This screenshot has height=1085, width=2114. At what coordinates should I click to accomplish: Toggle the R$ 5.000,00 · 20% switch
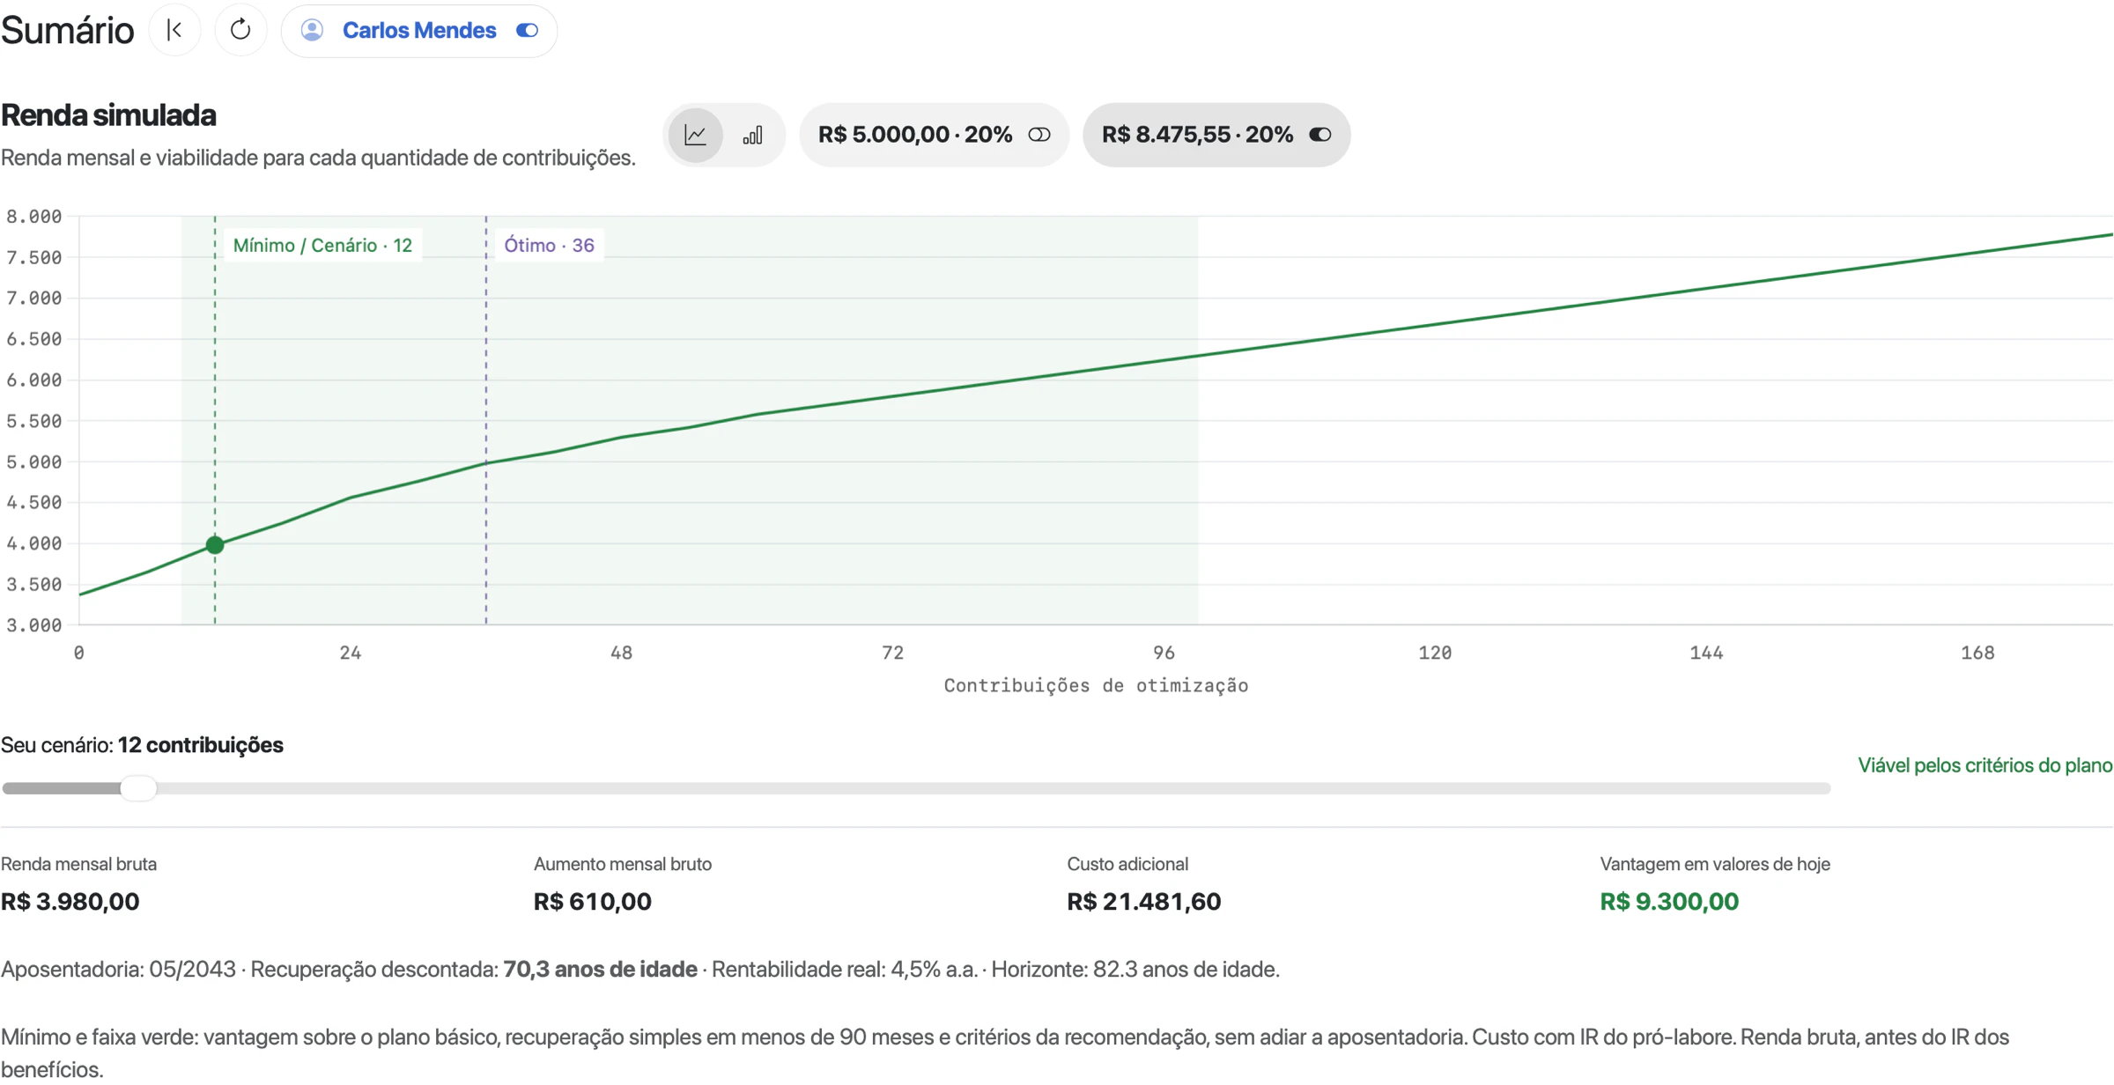tap(1039, 135)
